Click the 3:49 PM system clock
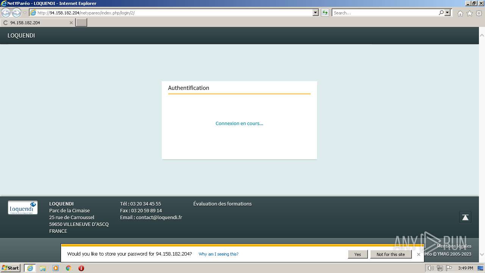Screen dimensions: 485x273 click(x=465, y=268)
